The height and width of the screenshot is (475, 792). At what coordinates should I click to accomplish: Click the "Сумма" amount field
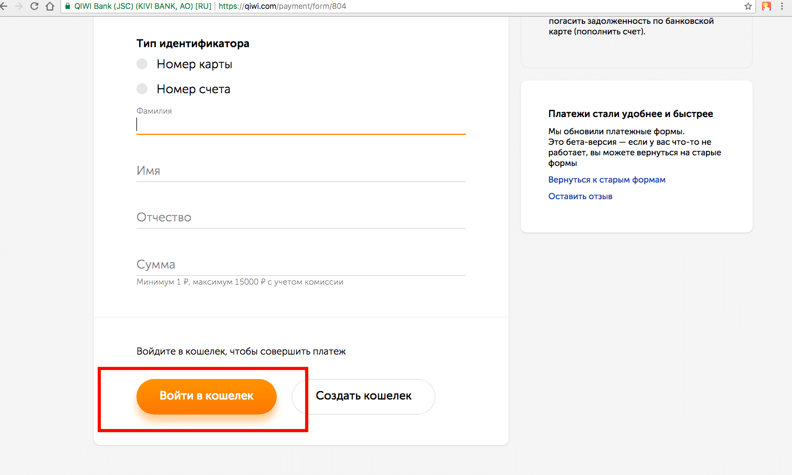coord(301,265)
